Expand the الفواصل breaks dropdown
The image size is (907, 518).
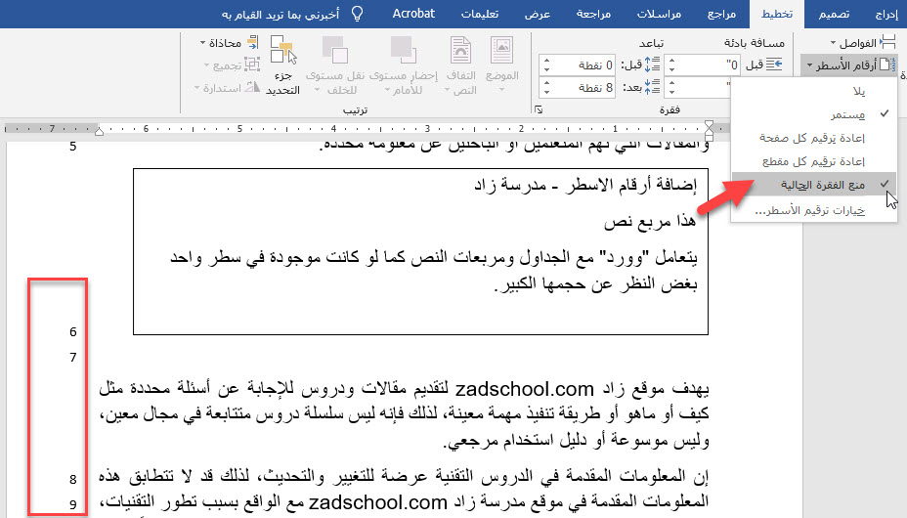(x=833, y=43)
